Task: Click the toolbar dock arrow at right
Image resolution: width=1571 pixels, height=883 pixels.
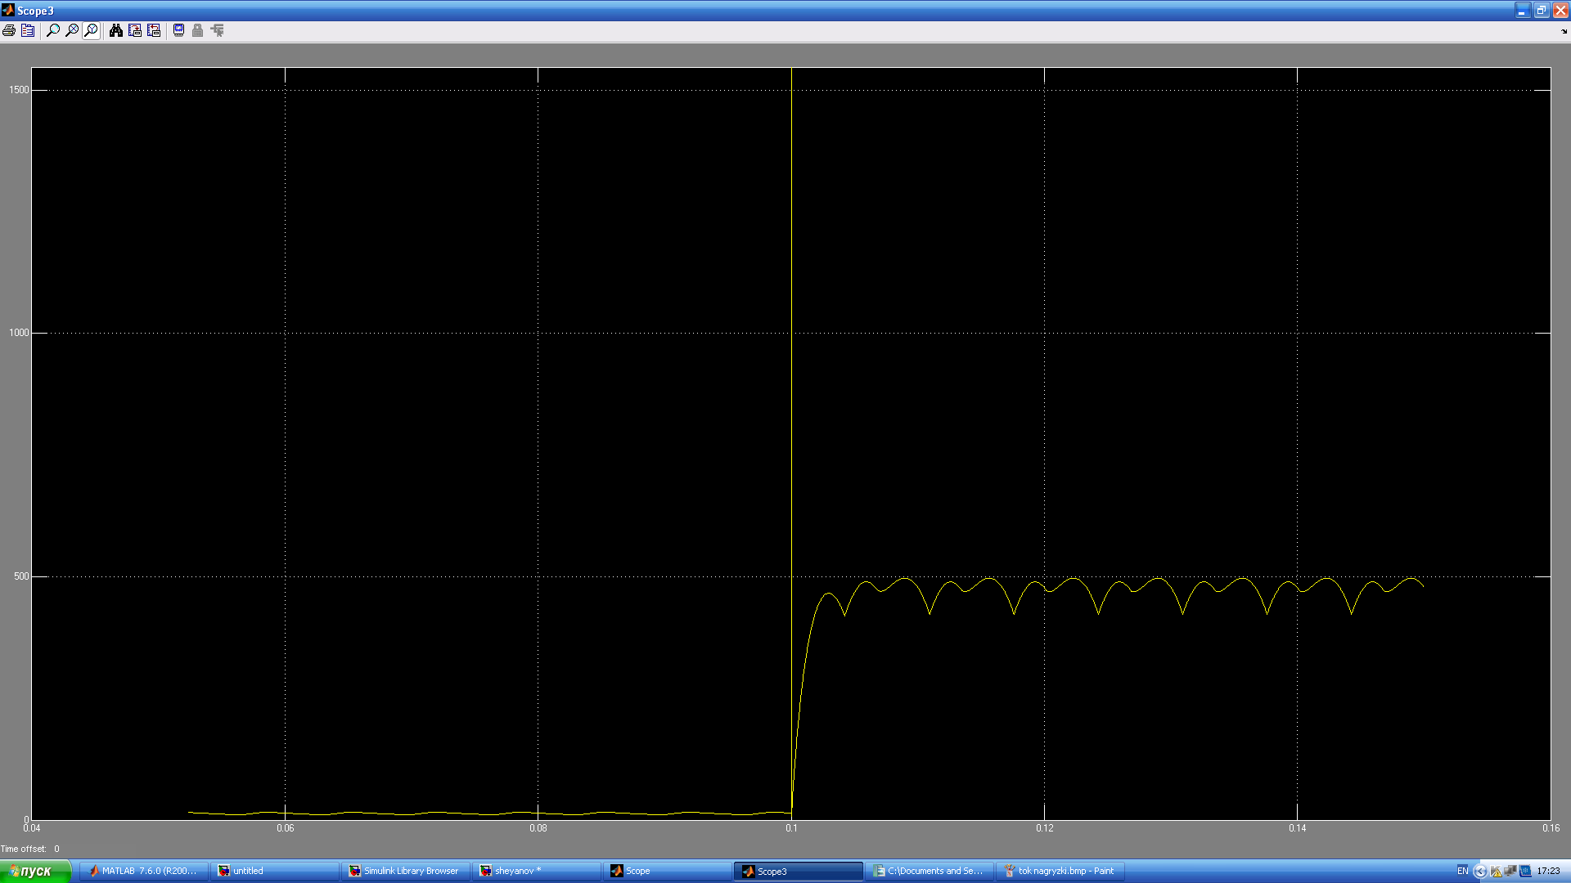Action: click(1564, 32)
